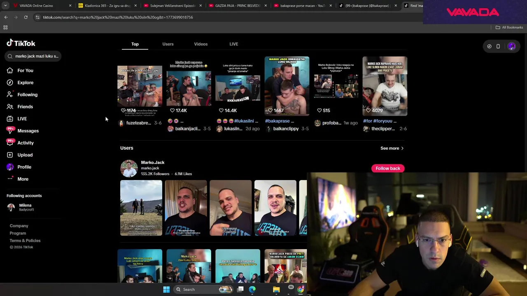Click the browser address bar URL
Screen dimensions: 527x296
(118, 17)
